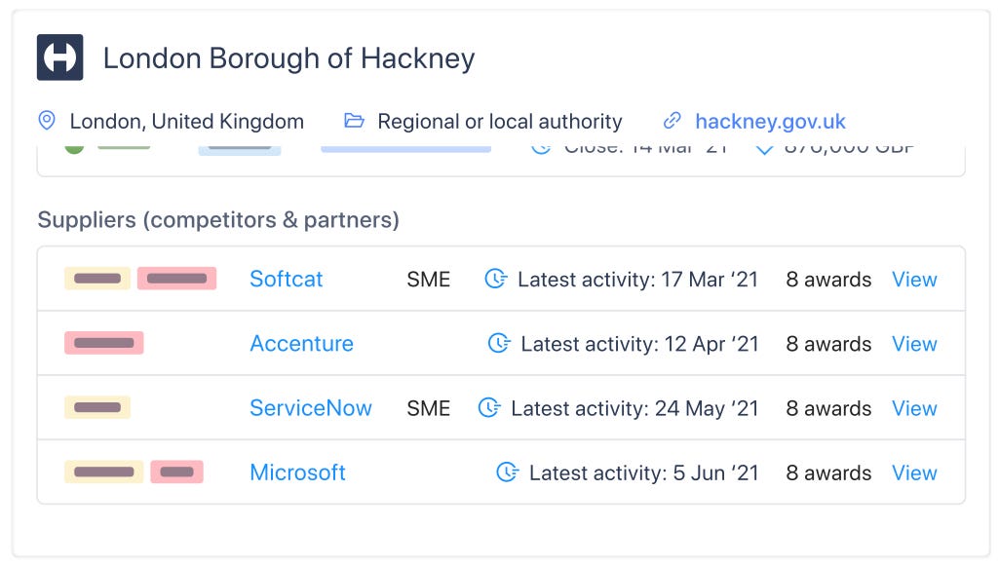Open the Microsoft supplier page
This screenshot has height=566, width=999.
[297, 472]
